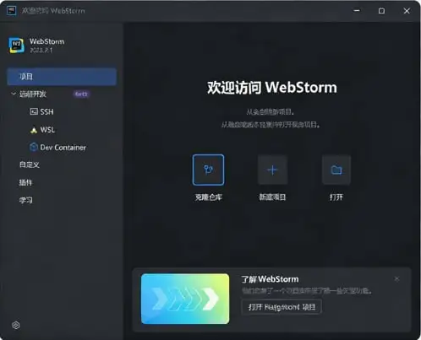Maximize the WebStorm welcome window
421x340 pixels.
coord(381,11)
